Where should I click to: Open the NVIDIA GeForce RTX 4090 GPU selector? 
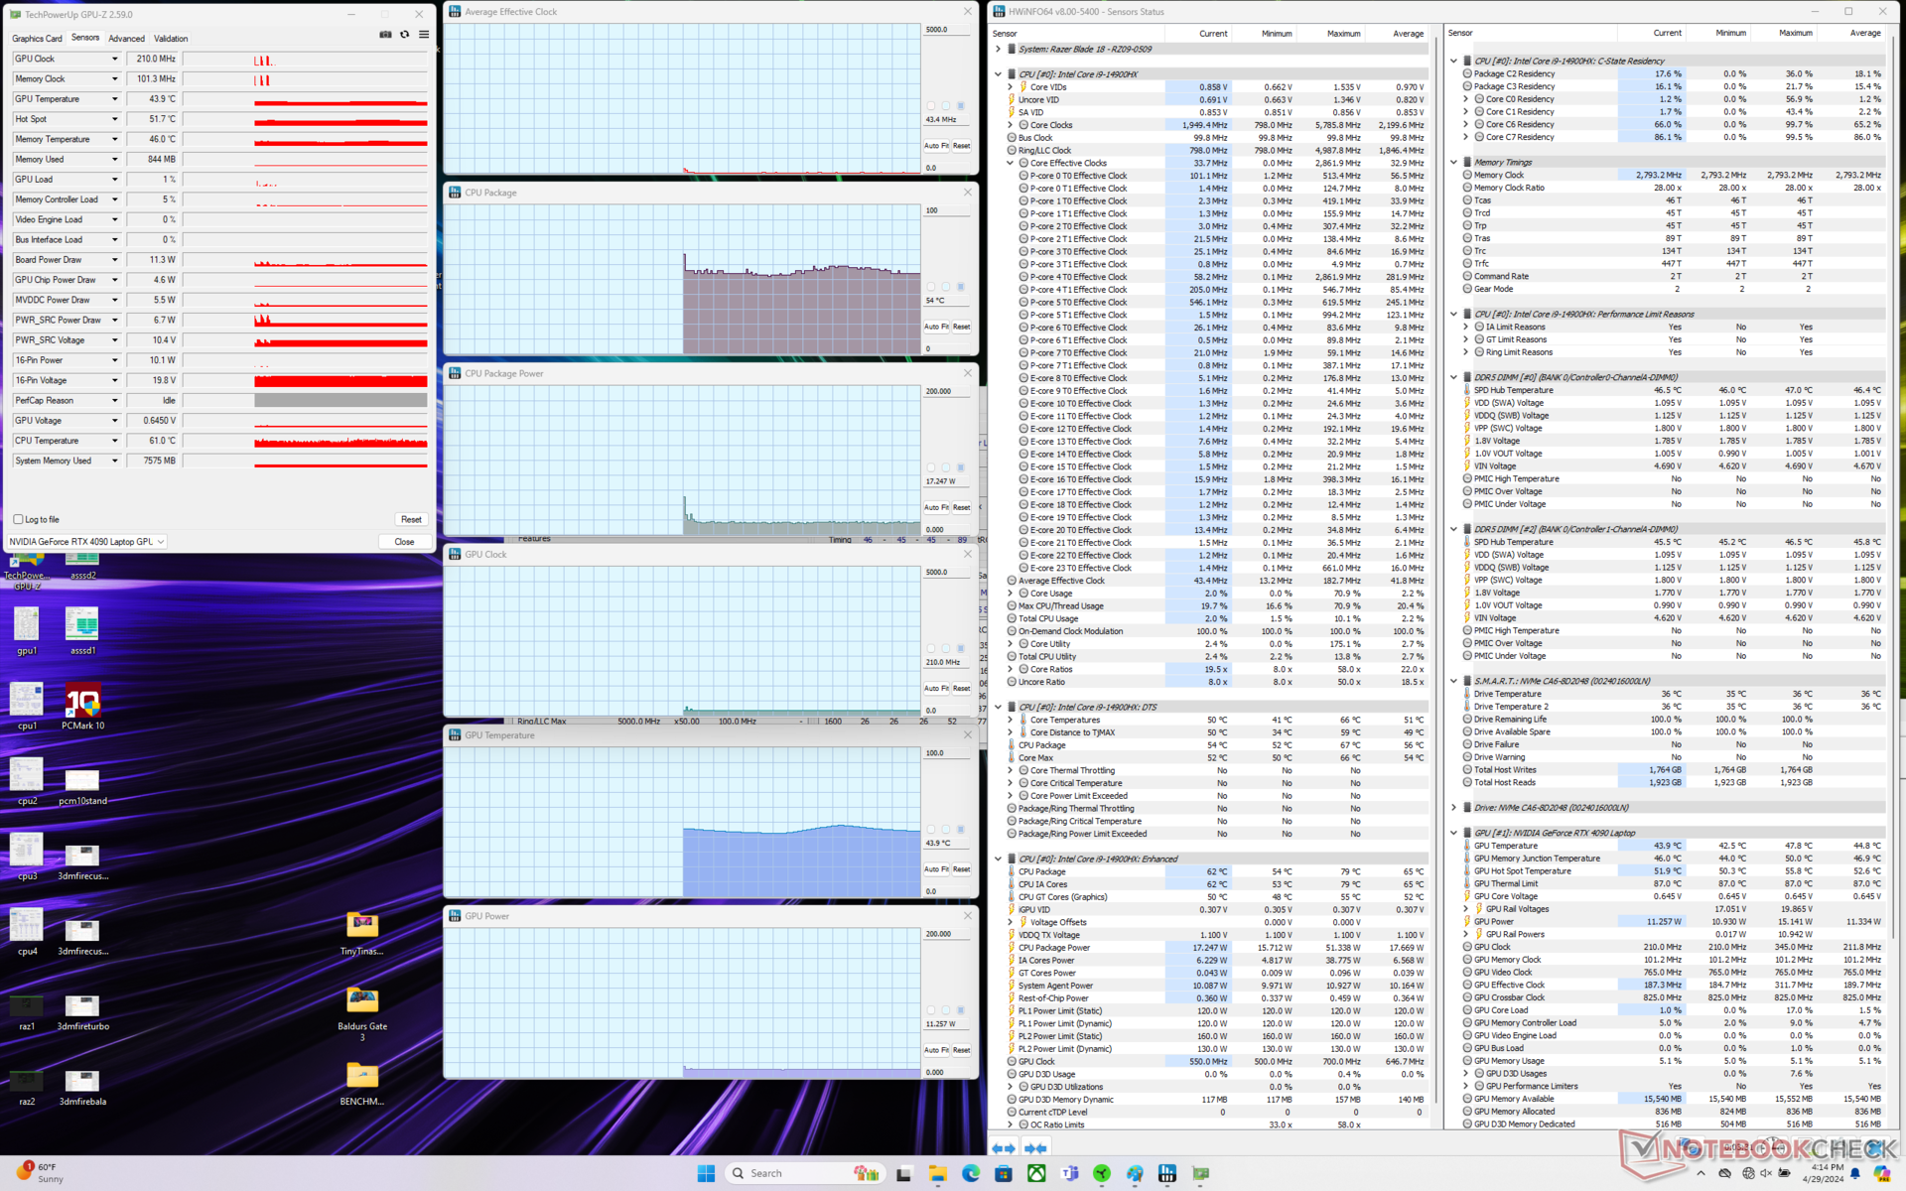87,542
